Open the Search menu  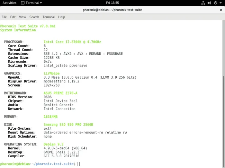point(34,17)
